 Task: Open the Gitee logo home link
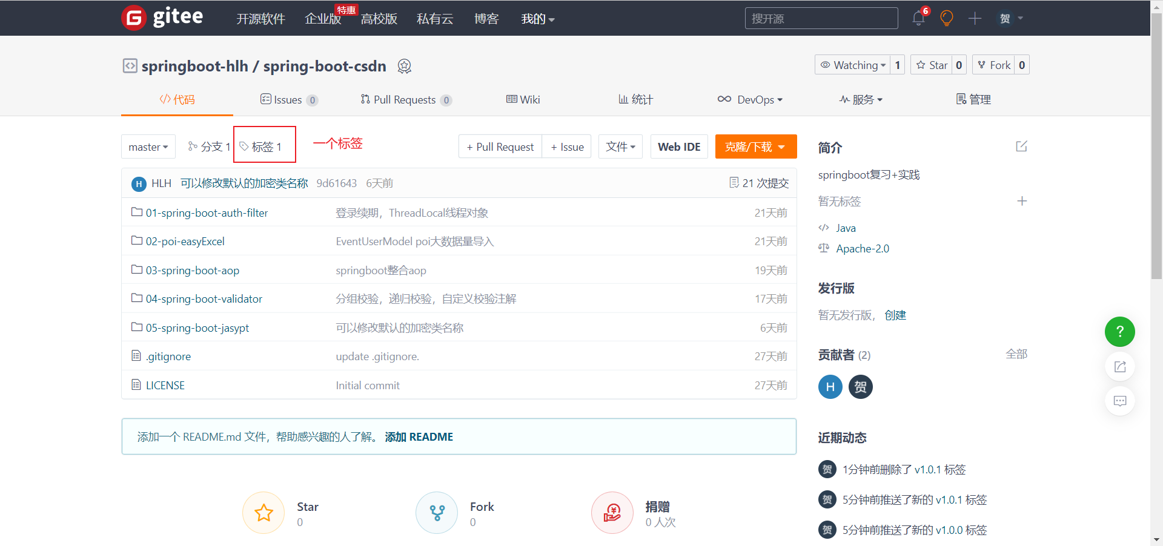coord(162,18)
